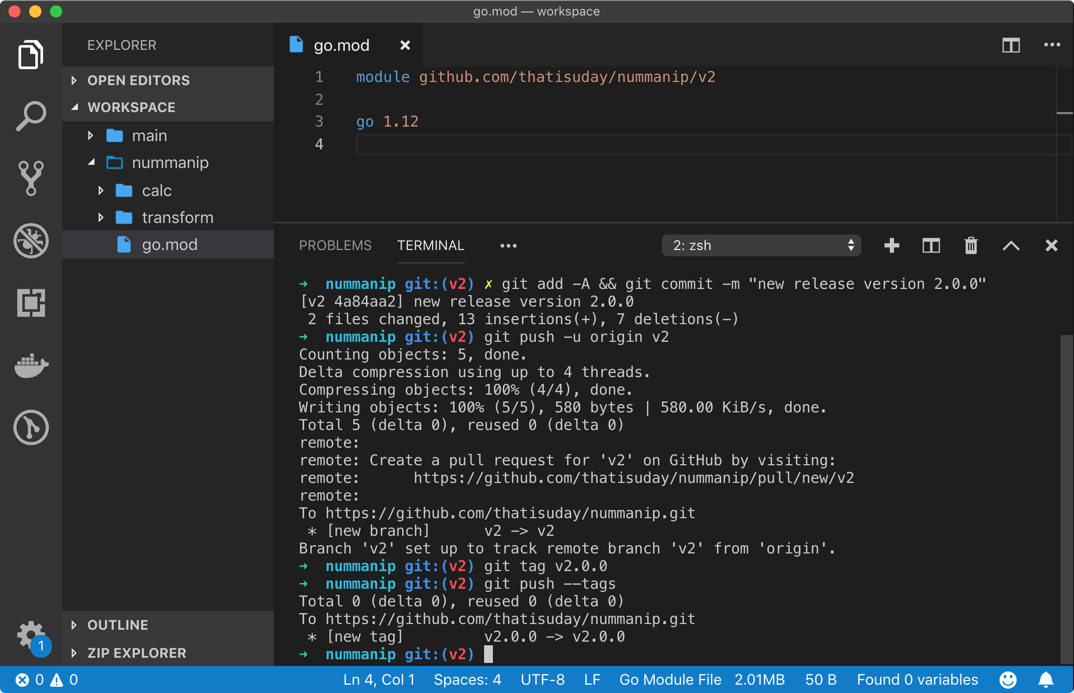This screenshot has height=693, width=1074.
Task: Send feedback via the smiley icon
Action: (x=1008, y=680)
